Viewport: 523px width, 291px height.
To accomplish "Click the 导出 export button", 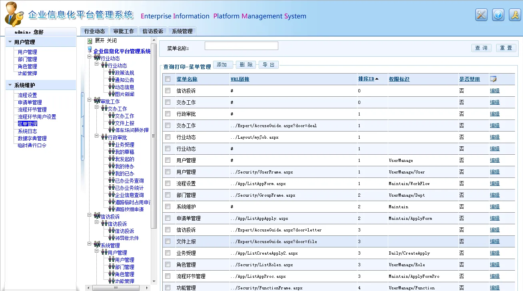I will tap(269, 65).
